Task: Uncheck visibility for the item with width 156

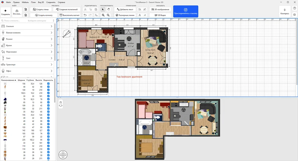Action: click(x=48, y=83)
